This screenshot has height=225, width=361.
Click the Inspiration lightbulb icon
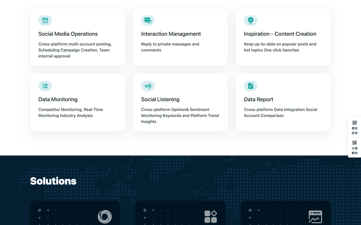(x=251, y=20)
